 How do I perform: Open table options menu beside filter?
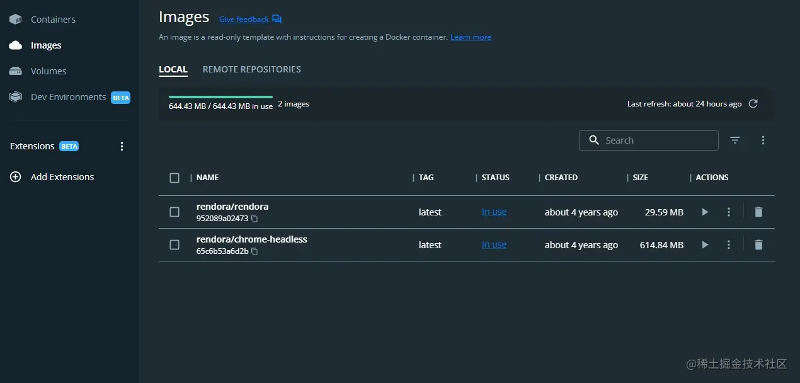pos(763,140)
